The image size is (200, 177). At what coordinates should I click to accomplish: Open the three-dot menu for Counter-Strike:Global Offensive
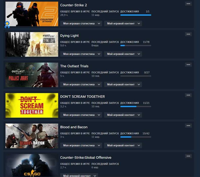tap(188, 156)
